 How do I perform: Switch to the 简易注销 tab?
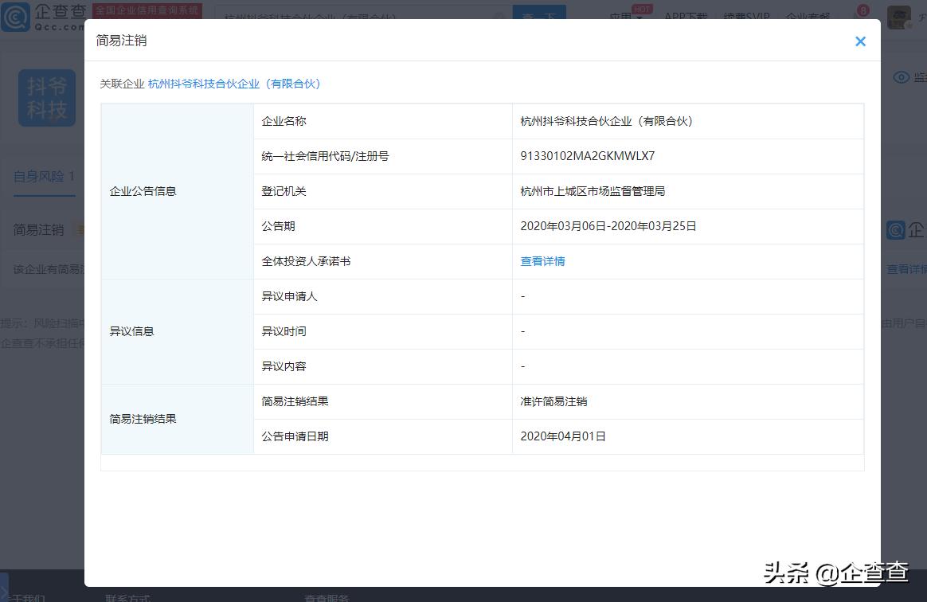click(38, 229)
